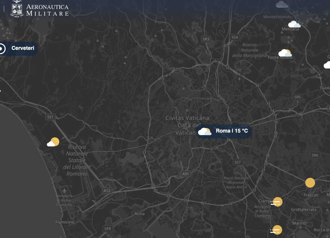Click the Fiumicino airport plane symbol
Screen dimensions: 330x238
[x=64, y=191]
